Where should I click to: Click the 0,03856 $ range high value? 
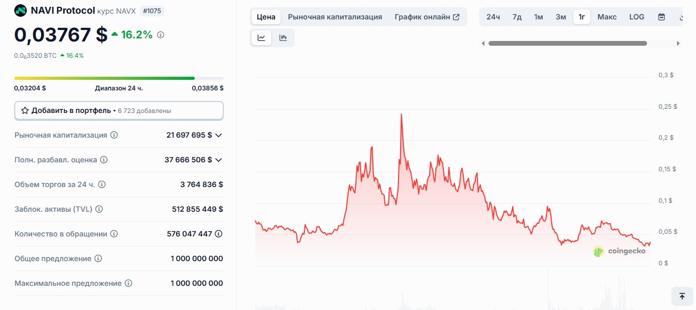(207, 88)
